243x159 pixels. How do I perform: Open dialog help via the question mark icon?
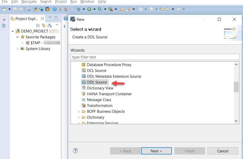[76, 151]
